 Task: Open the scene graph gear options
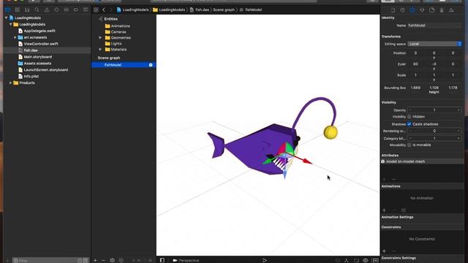click(x=112, y=260)
